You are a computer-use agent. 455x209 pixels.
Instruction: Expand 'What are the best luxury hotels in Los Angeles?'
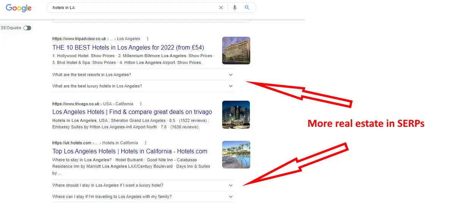coord(143,86)
